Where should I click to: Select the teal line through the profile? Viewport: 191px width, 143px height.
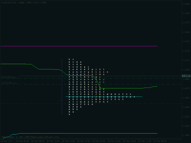pos(104,97)
